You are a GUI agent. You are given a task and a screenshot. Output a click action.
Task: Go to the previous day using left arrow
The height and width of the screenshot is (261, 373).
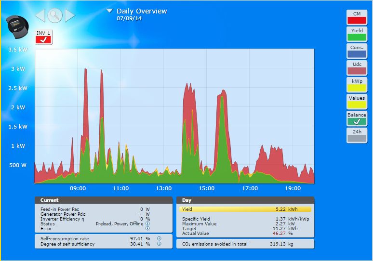click(40, 15)
